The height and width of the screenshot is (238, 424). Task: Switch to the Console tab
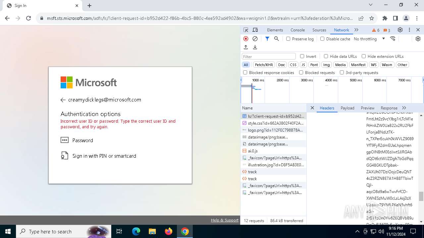[x=297, y=30]
